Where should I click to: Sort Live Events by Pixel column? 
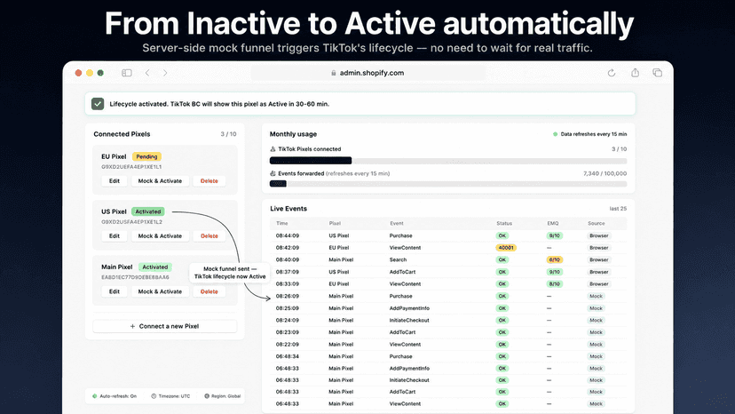coord(335,223)
